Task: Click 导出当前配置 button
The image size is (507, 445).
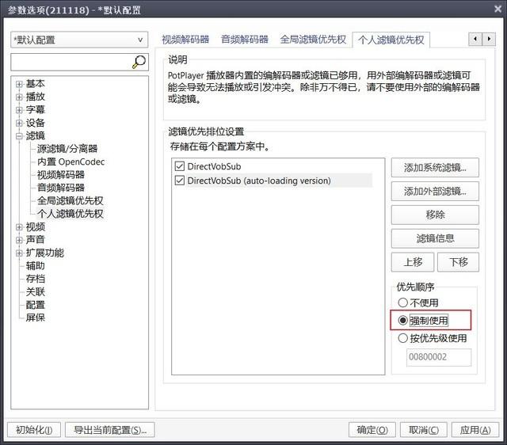Action: (109, 430)
